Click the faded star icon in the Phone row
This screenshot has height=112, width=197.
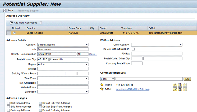point(185,85)
